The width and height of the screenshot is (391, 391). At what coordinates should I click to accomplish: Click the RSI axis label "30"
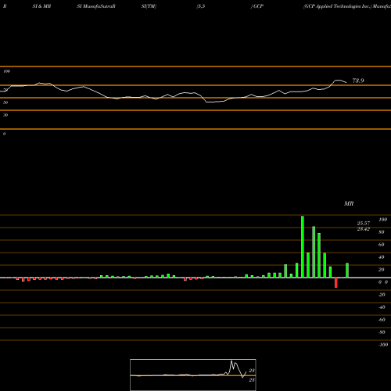pos(5,115)
